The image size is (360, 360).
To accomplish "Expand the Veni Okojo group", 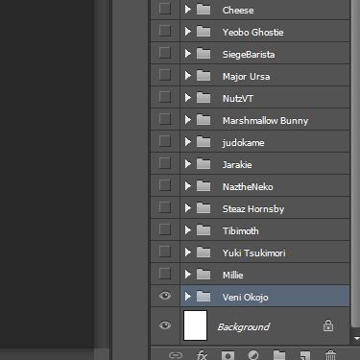I will click(x=188, y=297).
